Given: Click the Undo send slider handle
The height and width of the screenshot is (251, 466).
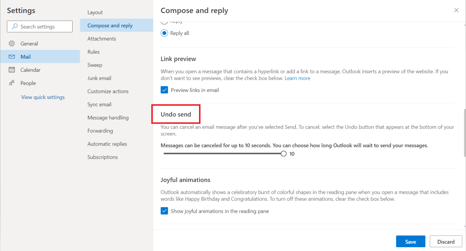Looking at the screenshot, I should point(283,153).
